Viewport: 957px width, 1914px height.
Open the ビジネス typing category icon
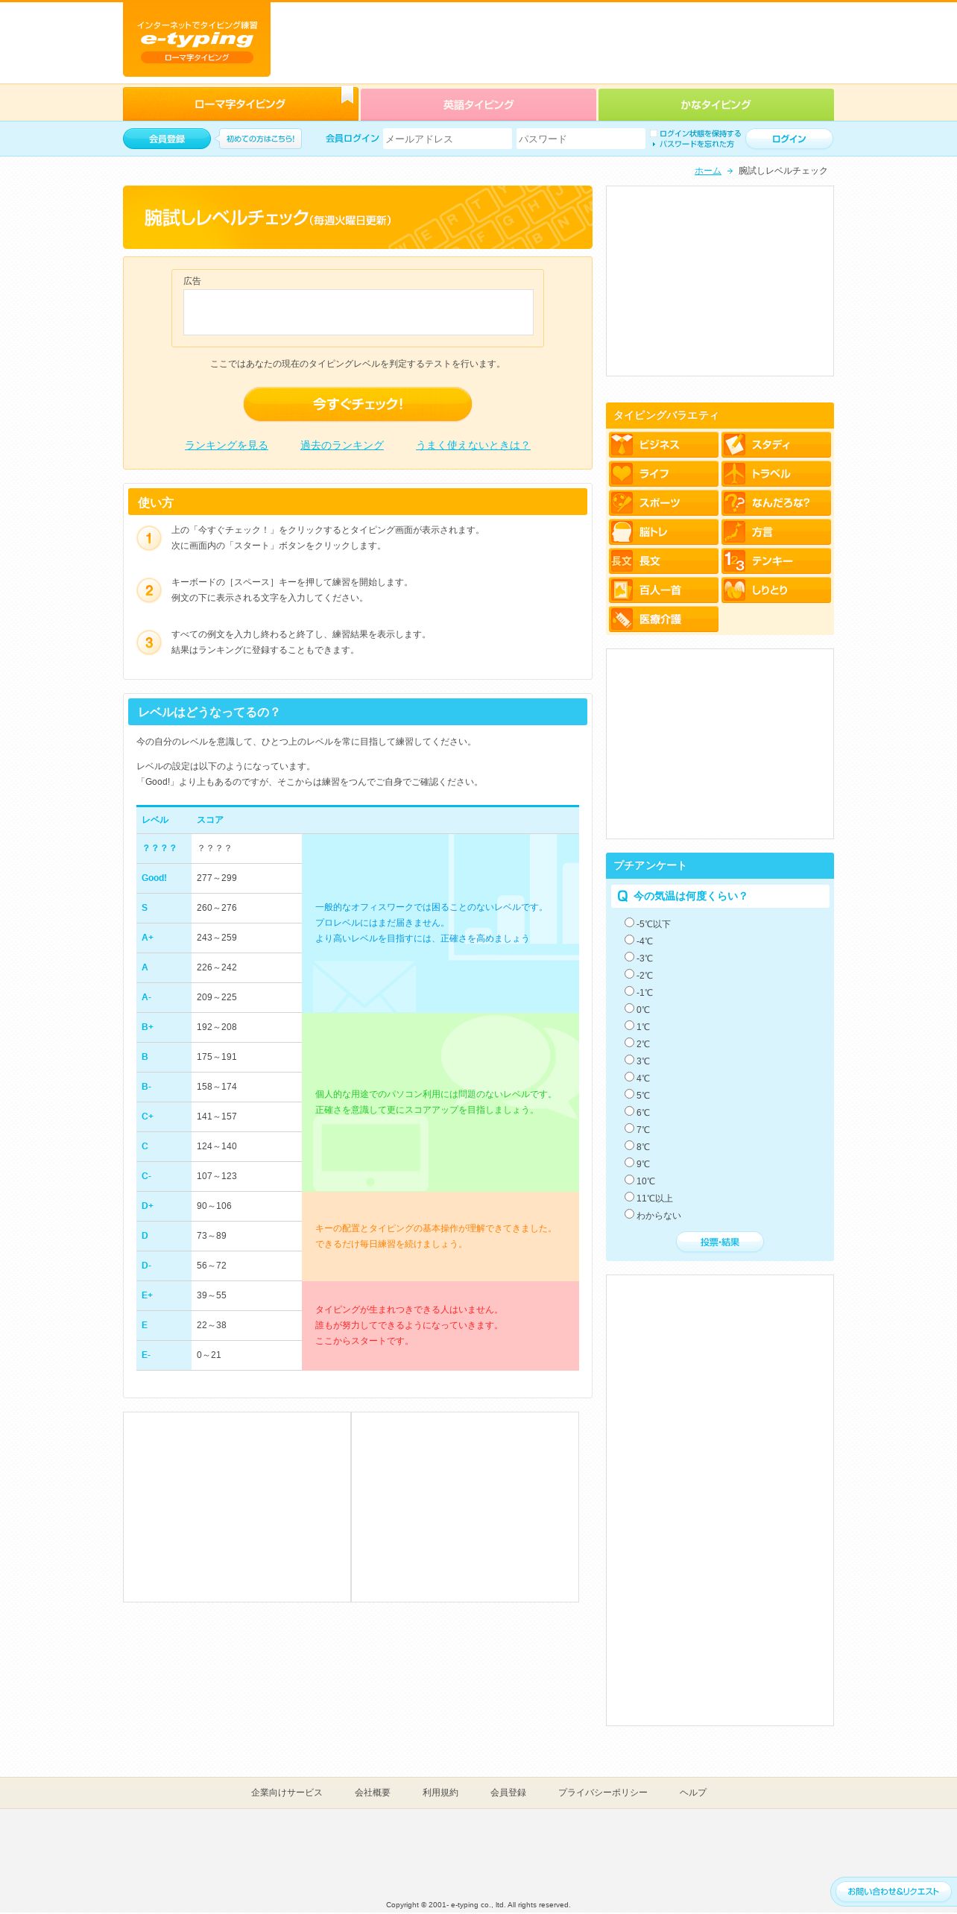[x=663, y=444]
